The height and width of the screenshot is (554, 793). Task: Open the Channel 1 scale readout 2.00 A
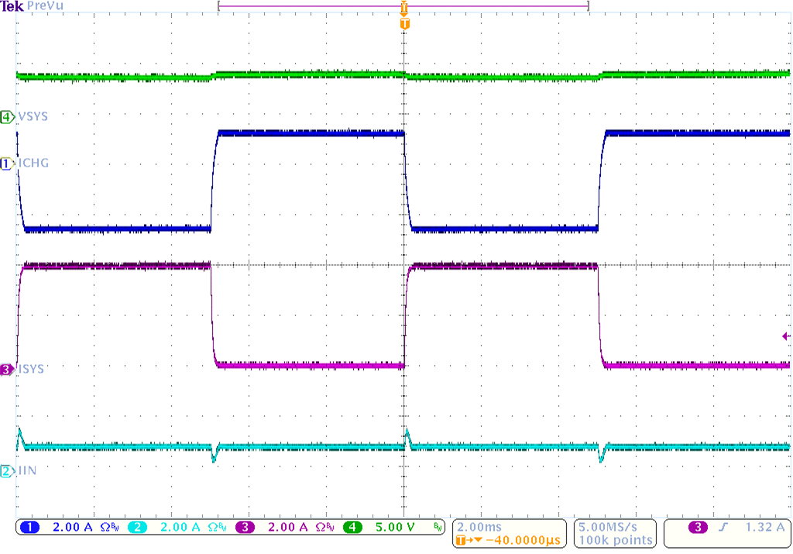pyautogui.click(x=74, y=527)
